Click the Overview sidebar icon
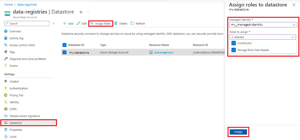Viewport: 300px width, 140px height. tap(6, 31)
